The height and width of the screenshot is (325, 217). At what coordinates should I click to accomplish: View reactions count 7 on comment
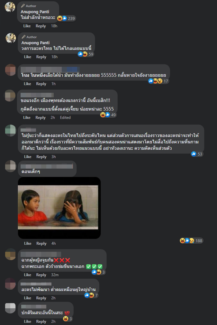click(91, 295)
